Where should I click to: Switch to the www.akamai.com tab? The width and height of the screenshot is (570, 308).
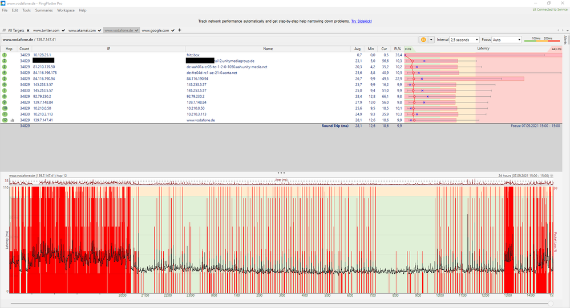pos(82,31)
